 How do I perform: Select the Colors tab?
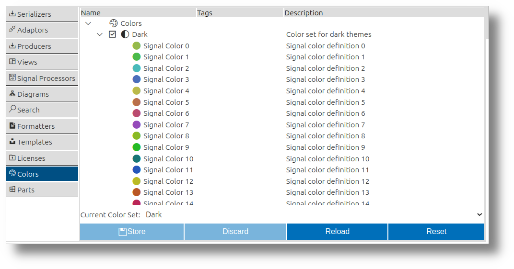pyautogui.click(x=42, y=174)
